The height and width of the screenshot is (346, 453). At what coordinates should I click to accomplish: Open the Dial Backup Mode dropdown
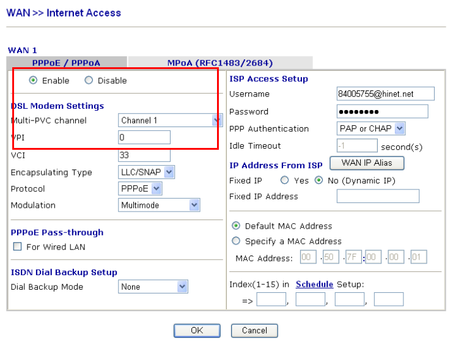153,287
